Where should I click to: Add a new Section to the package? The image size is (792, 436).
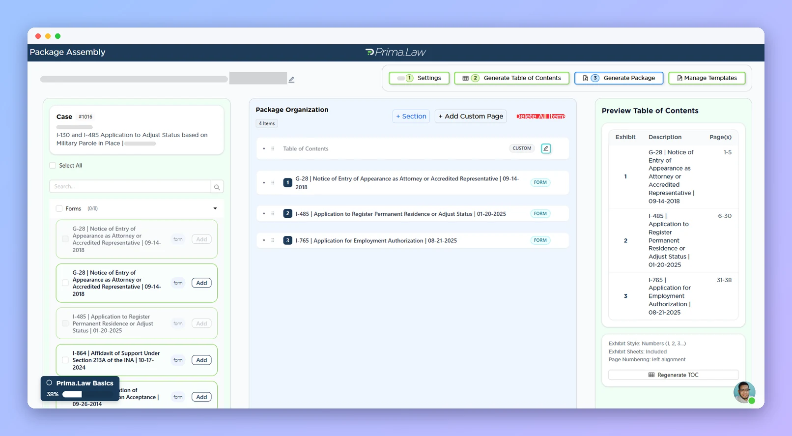coord(411,116)
